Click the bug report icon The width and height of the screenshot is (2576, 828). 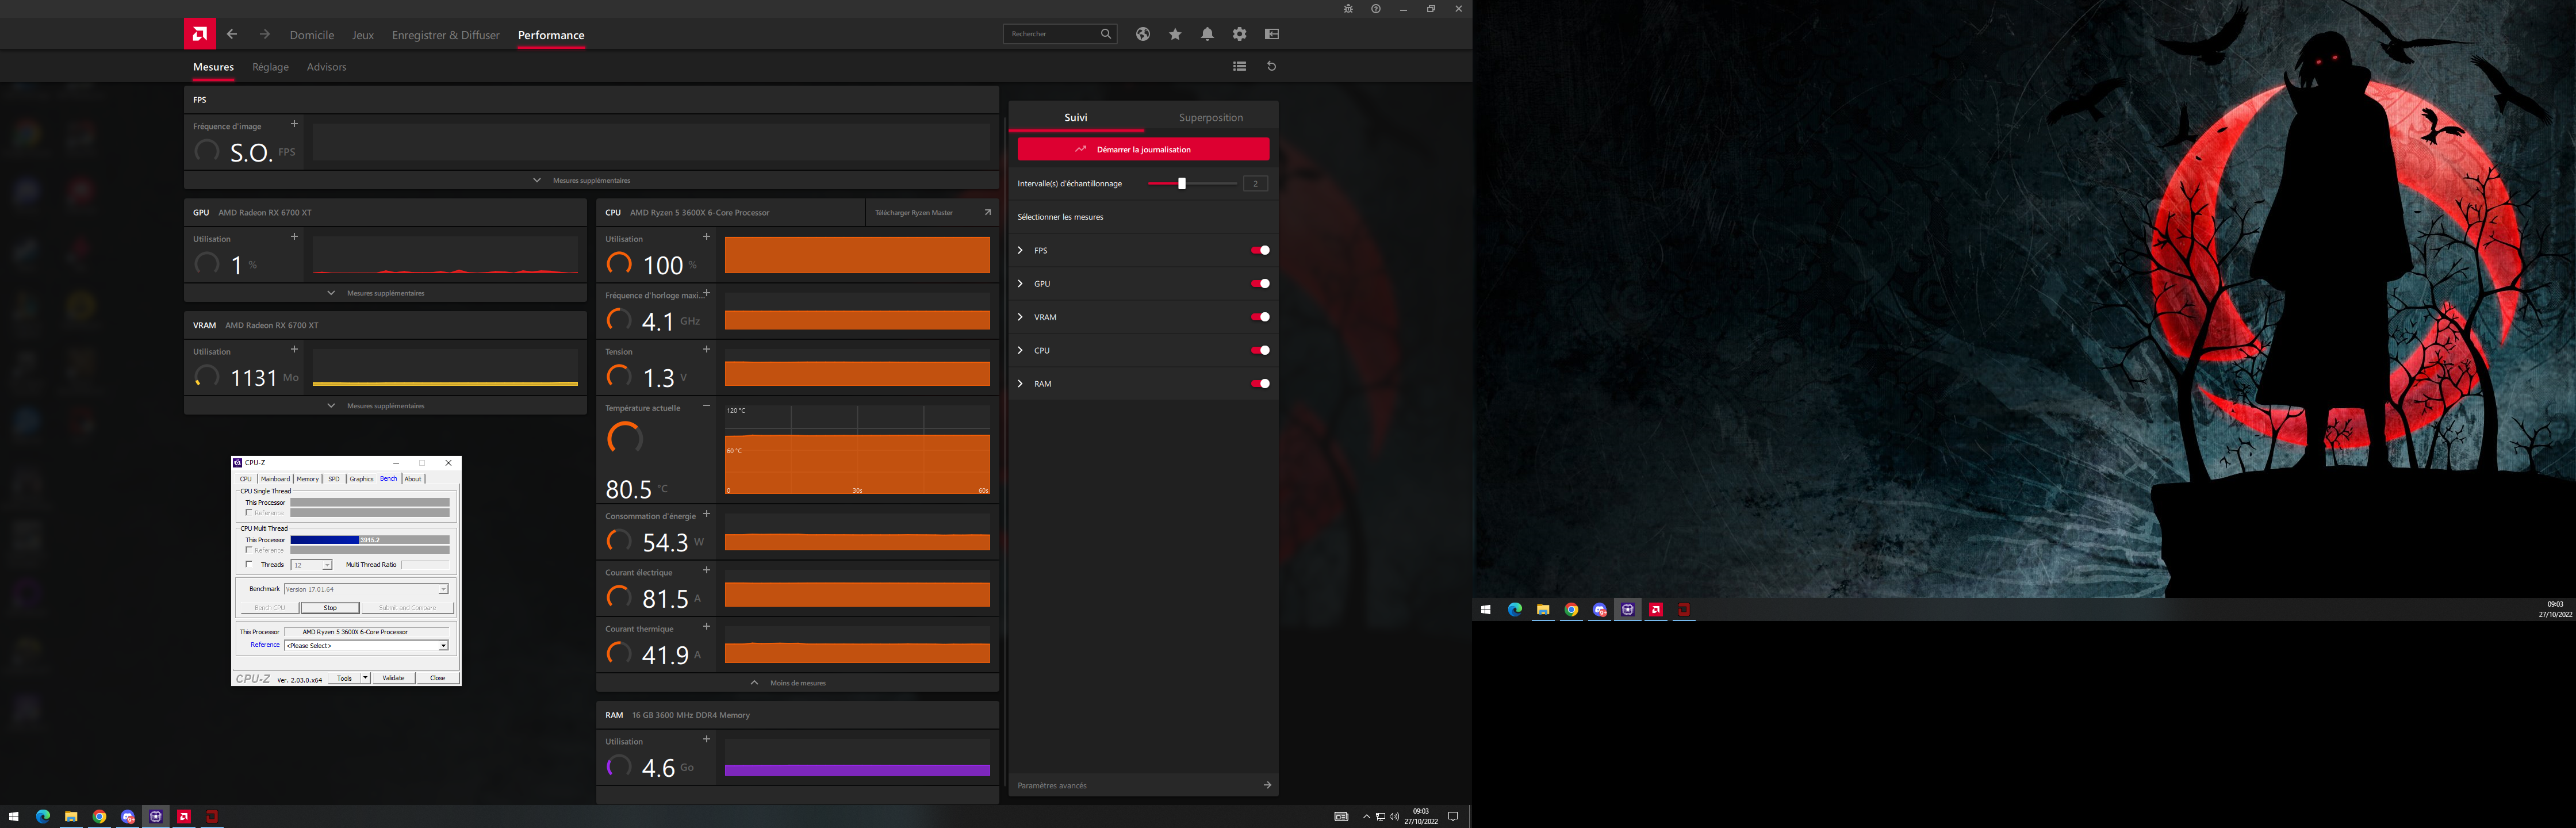point(1347,9)
